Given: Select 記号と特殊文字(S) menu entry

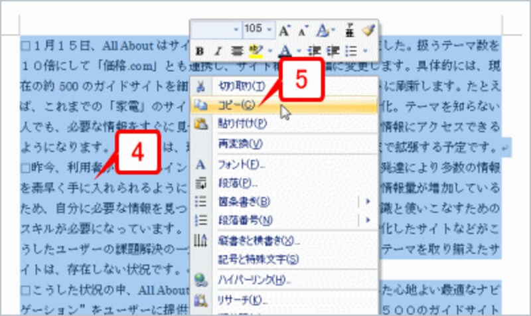Looking at the screenshot, I should coord(285,260).
